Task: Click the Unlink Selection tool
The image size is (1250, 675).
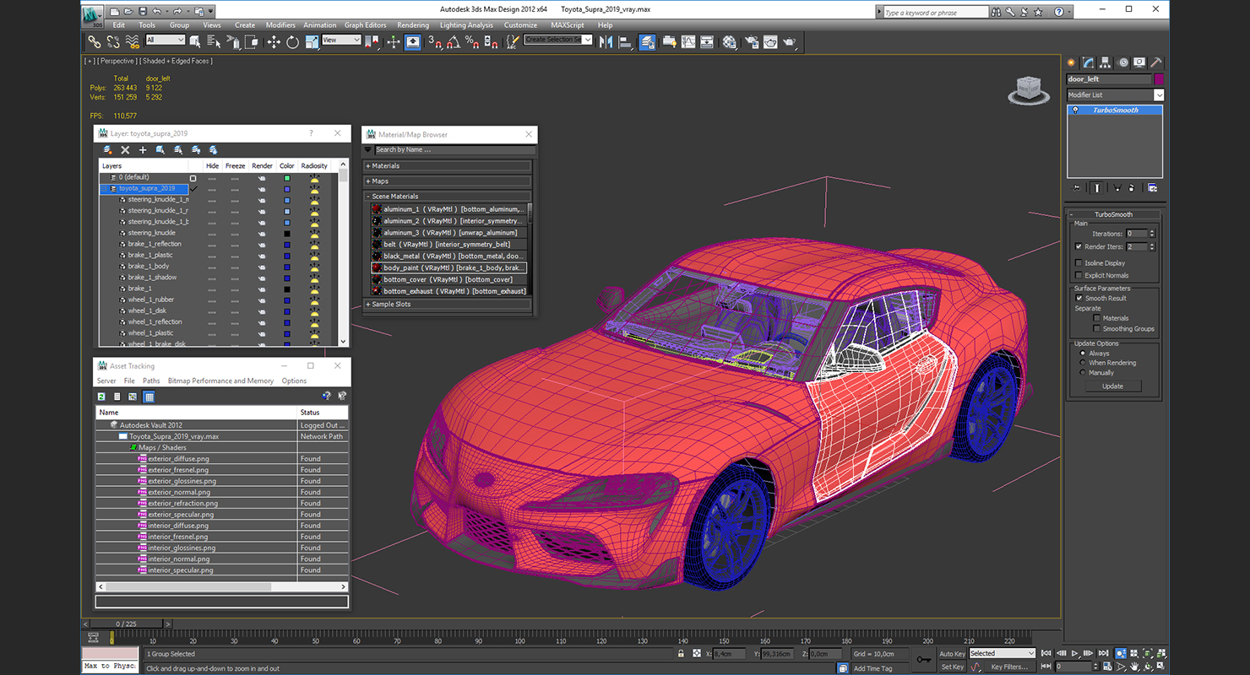Action: (x=113, y=41)
